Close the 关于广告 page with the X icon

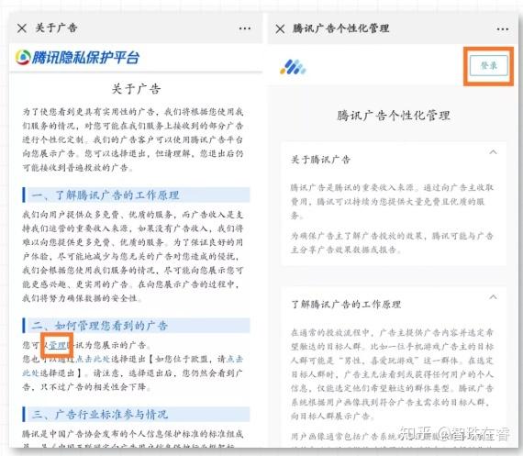22,28
